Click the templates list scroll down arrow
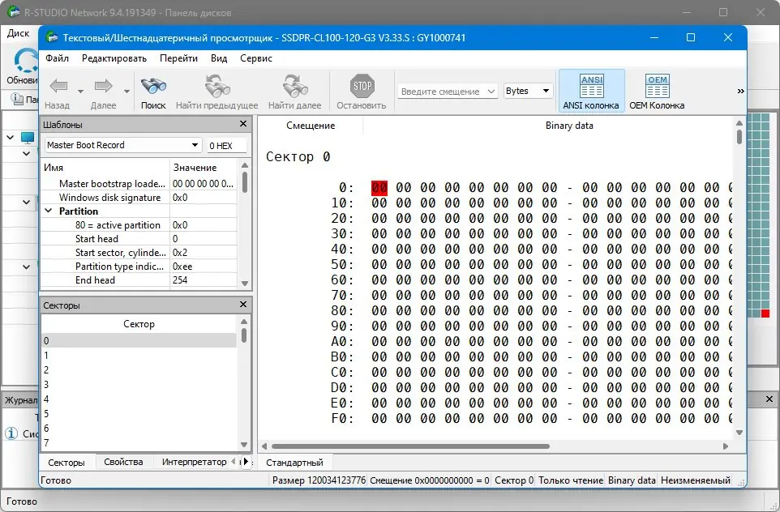The image size is (780, 512). pos(244,283)
